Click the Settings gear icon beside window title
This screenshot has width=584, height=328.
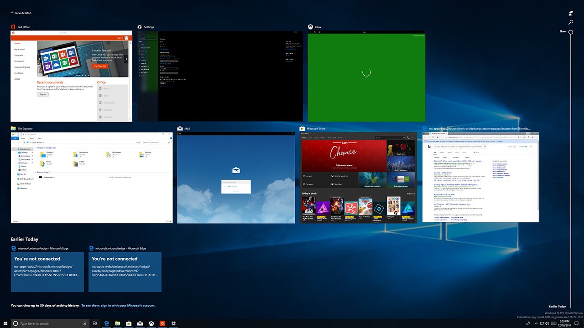point(140,27)
